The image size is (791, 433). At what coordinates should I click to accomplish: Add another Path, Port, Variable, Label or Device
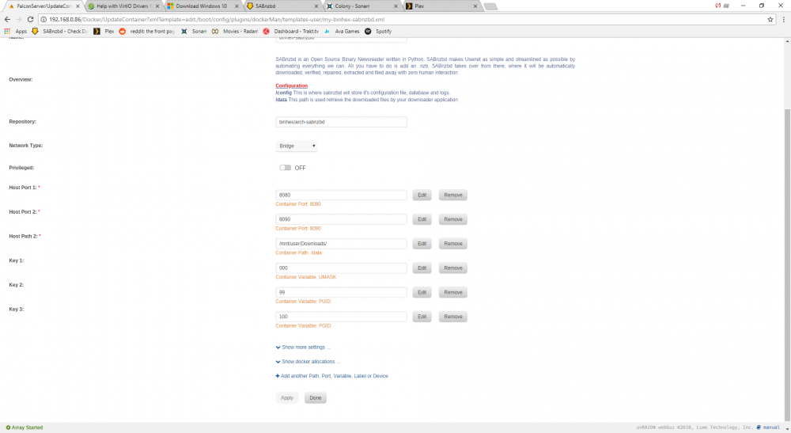(x=331, y=376)
